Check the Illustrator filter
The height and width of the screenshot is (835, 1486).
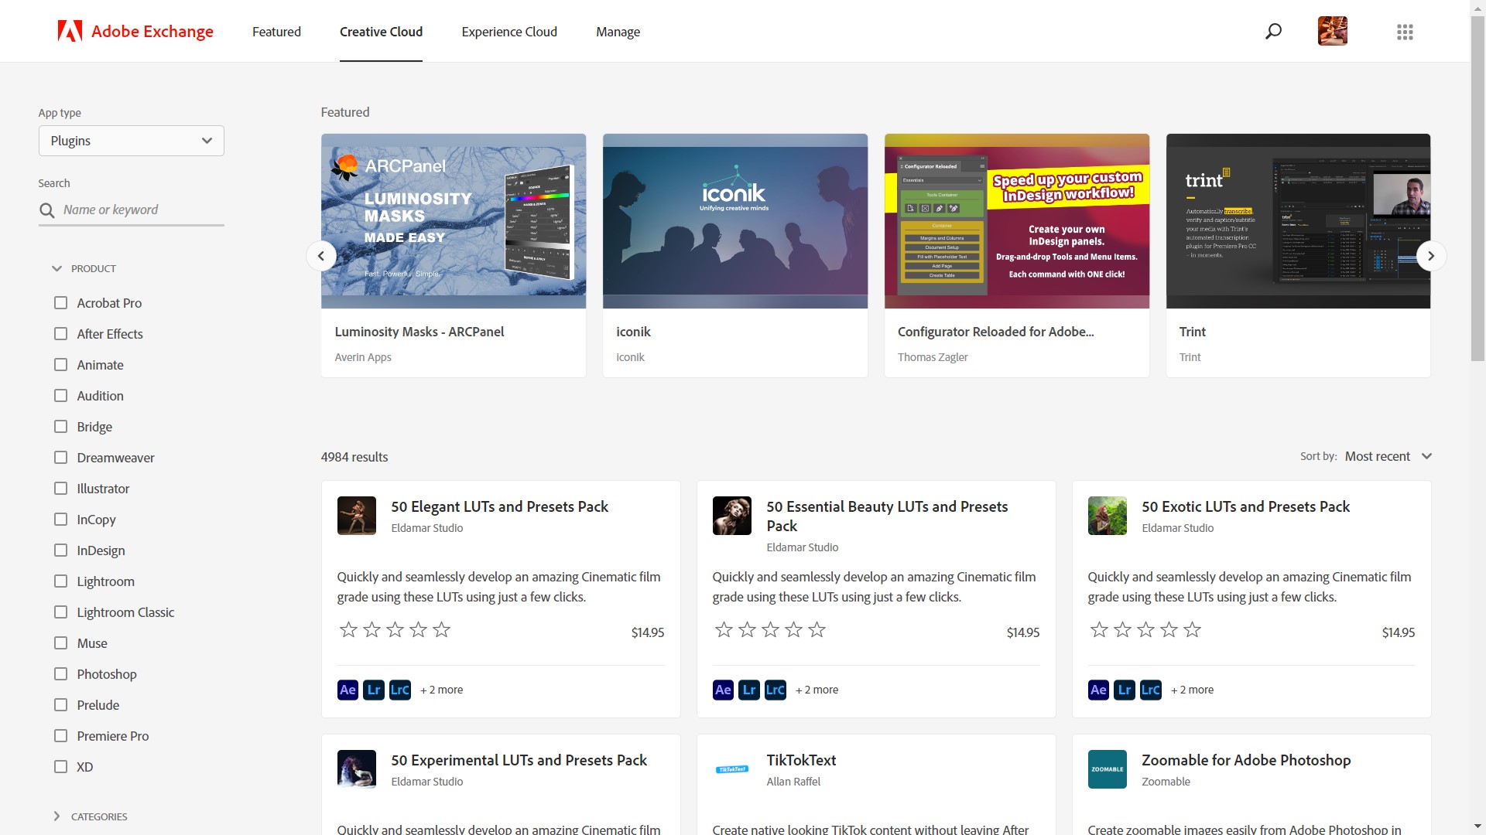pyautogui.click(x=60, y=489)
